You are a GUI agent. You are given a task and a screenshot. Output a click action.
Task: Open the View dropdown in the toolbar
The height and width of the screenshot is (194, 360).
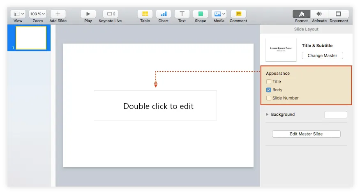(18, 14)
